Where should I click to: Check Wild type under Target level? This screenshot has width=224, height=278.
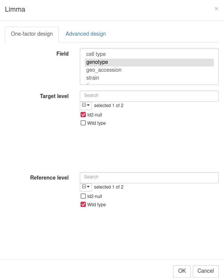click(x=83, y=123)
